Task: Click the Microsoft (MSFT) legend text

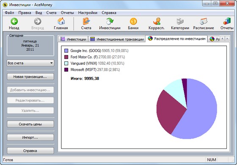Action: pos(83,70)
